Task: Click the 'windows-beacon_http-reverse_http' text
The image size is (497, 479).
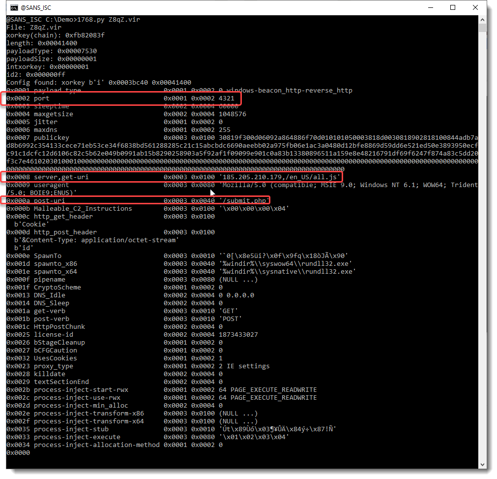Action: (289, 91)
